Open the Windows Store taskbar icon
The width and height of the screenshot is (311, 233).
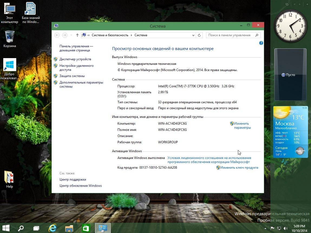[86, 228]
